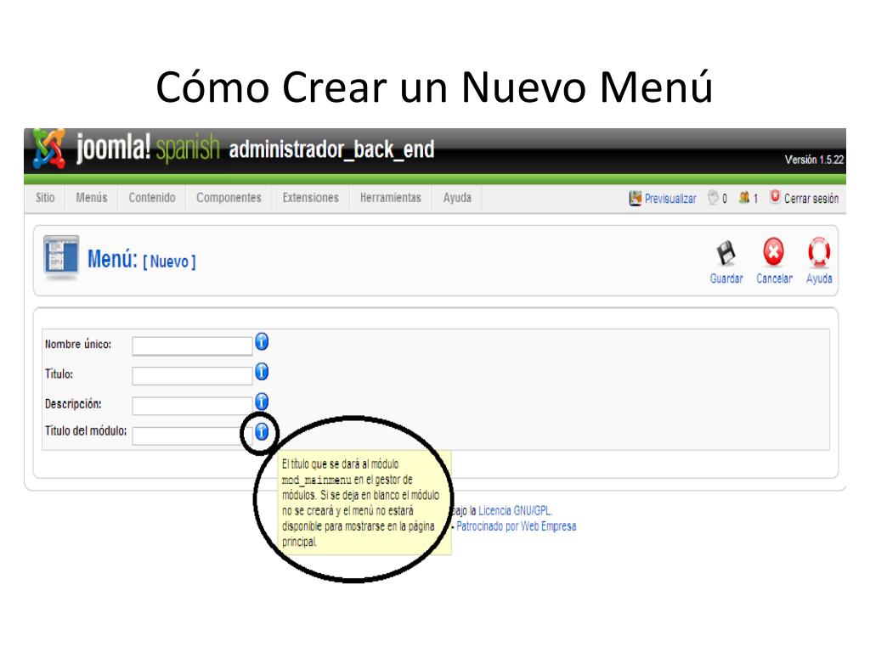The width and height of the screenshot is (870, 652).
Task: Open the Licencia GNU/GPL link
Action: click(x=515, y=510)
